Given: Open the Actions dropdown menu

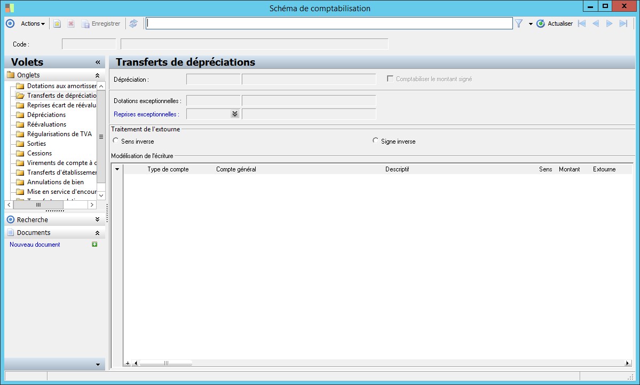Looking at the screenshot, I should tap(33, 23).
